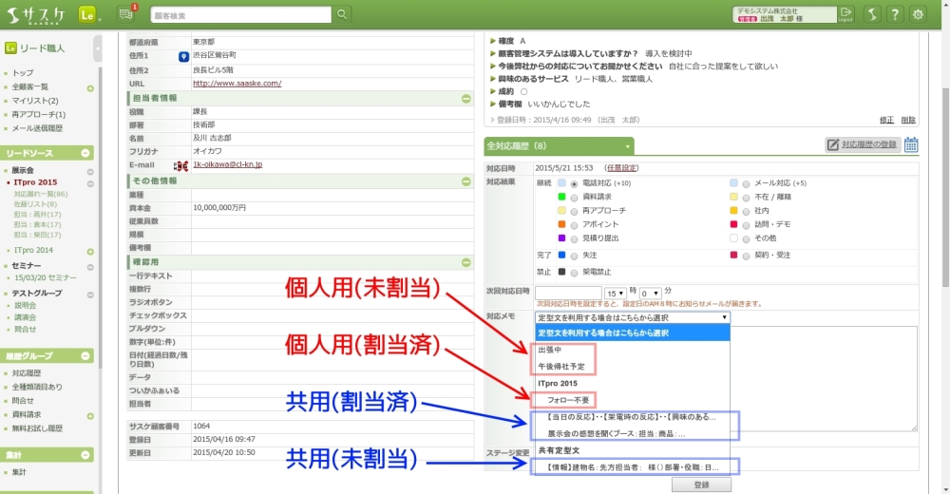
Task: Open the calendar icon beside 対応履歴の登録
Action: point(911,145)
